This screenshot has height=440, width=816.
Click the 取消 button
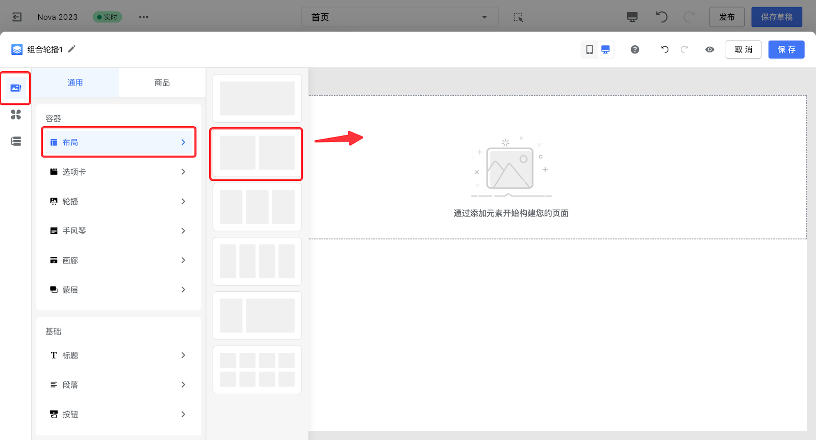(x=743, y=49)
